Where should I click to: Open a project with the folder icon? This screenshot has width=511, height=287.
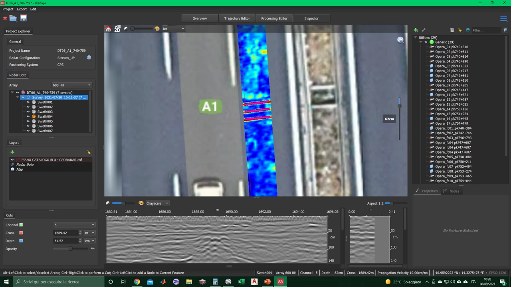(13, 18)
